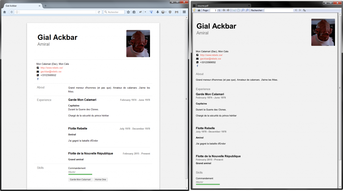
Task: Click the phone number +33123569552 in browser page
Action: tap(48, 75)
